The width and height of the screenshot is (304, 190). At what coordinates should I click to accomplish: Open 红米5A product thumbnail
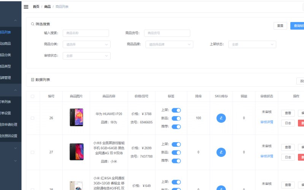76,185
